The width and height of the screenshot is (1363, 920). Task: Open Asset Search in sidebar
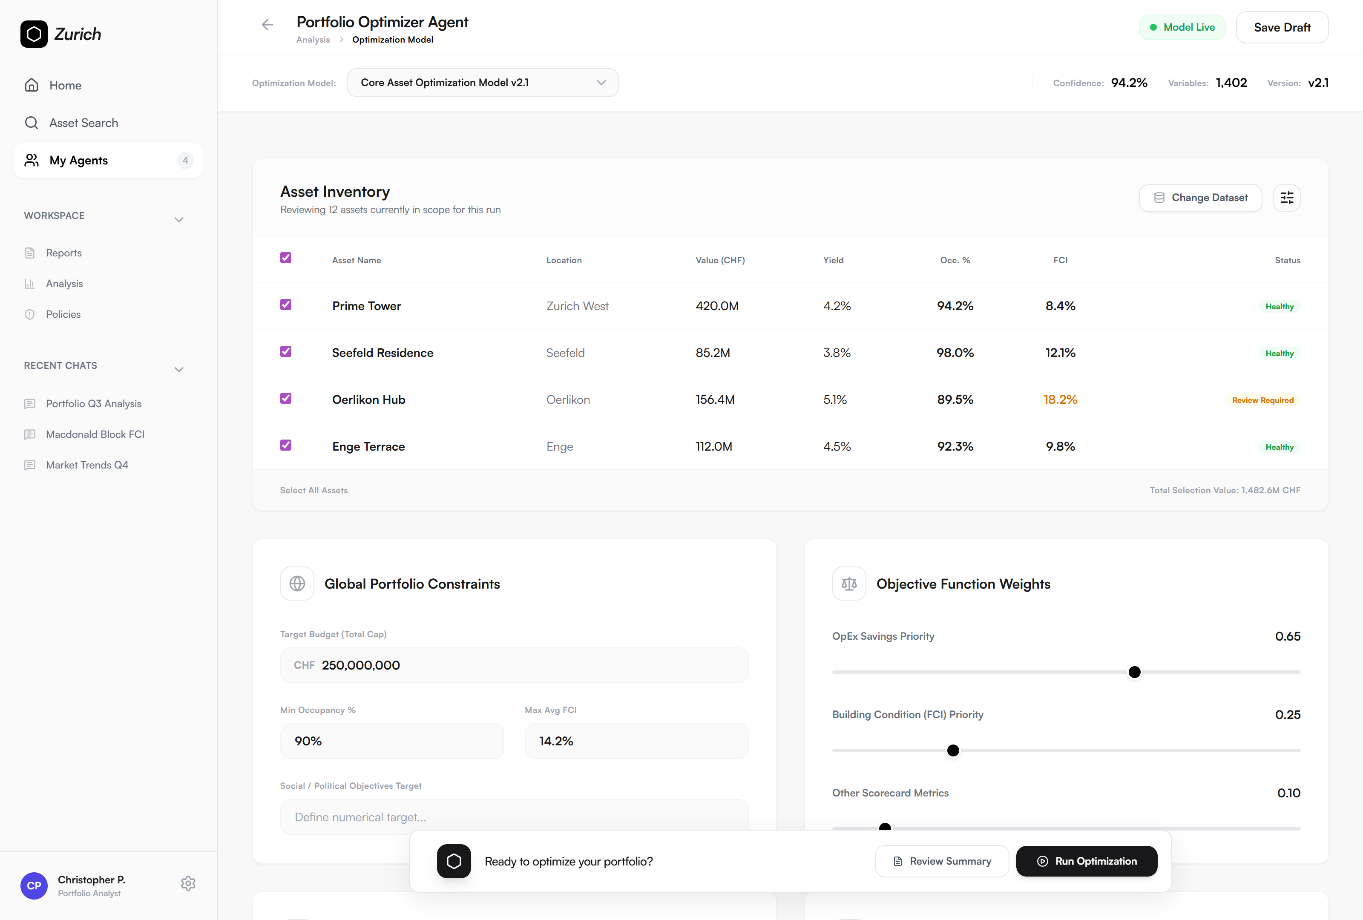[x=109, y=123]
